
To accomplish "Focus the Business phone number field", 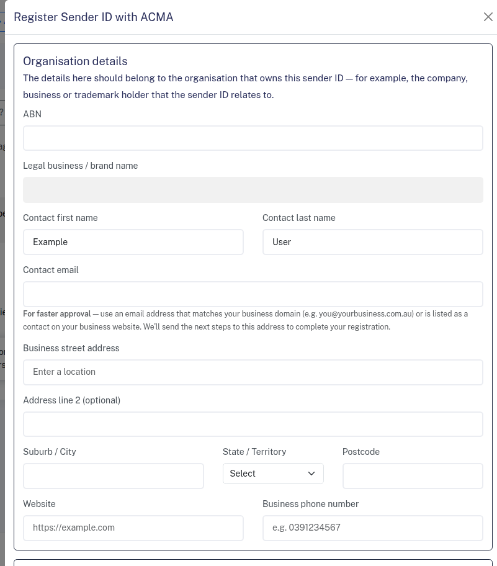I will pos(372,528).
